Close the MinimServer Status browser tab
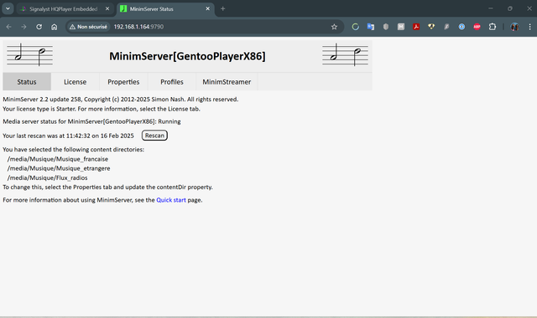537x318 pixels. coord(207,9)
